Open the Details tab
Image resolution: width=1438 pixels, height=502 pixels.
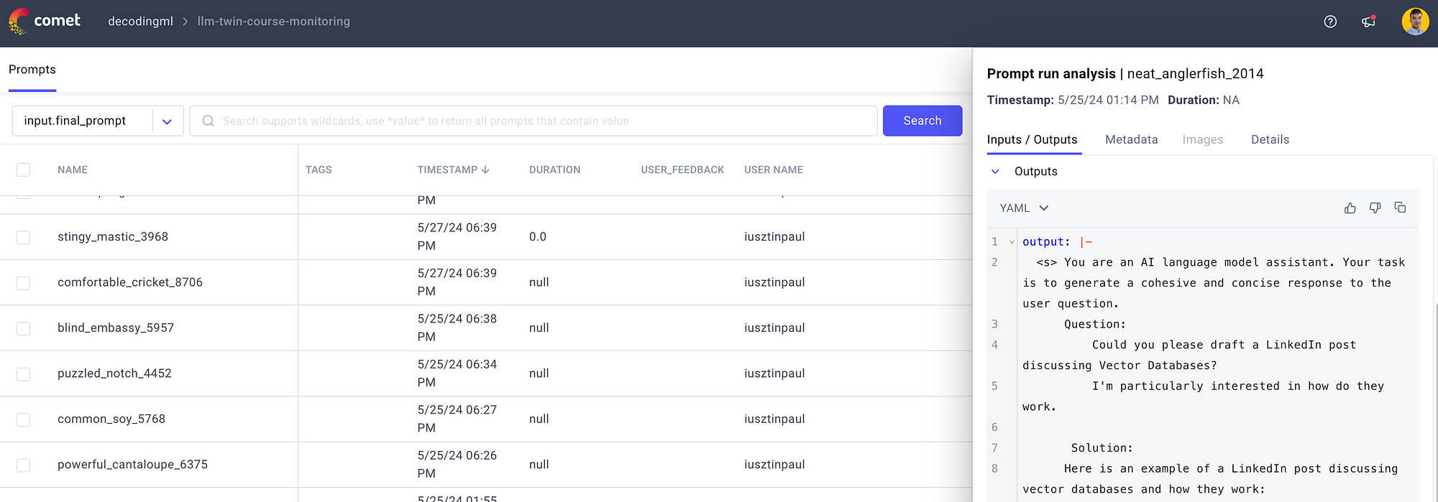(1270, 139)
